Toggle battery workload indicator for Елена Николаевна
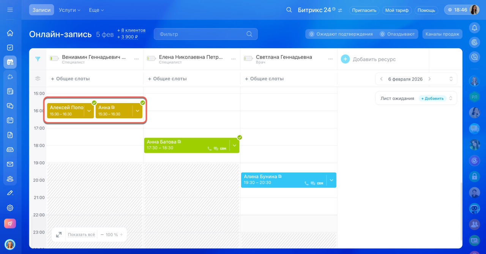 [151, 59]
